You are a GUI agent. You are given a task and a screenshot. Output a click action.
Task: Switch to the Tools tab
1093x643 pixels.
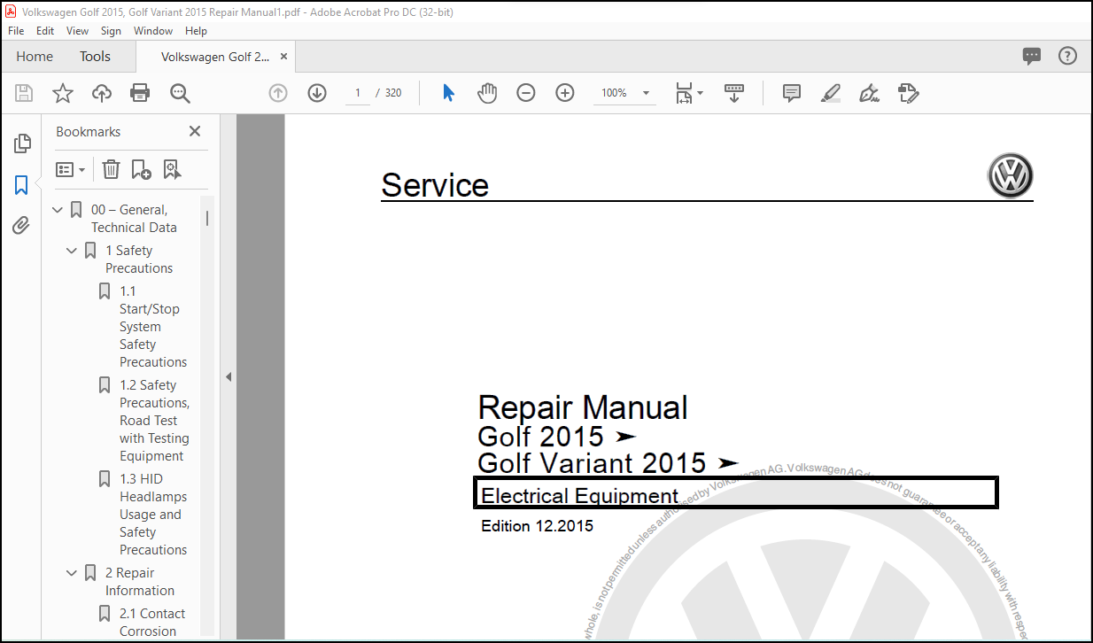click(95, 57)
